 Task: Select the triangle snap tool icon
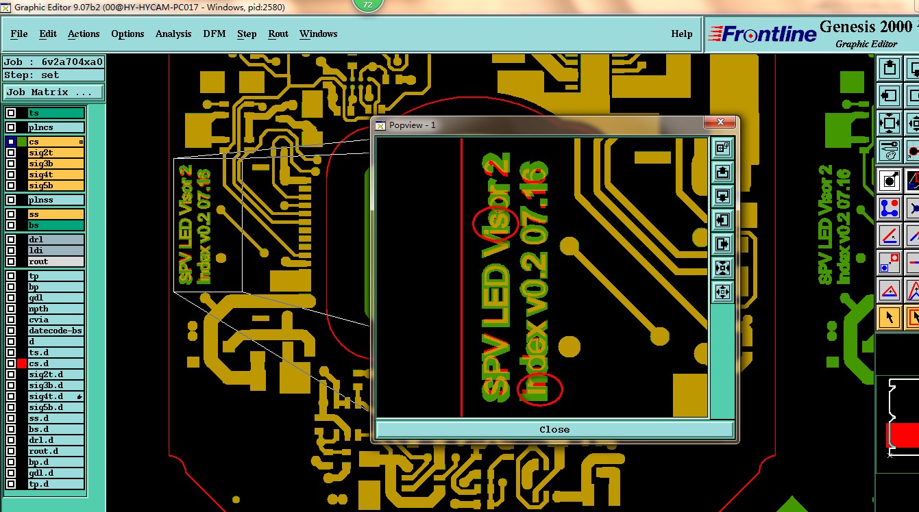[890, 290]
